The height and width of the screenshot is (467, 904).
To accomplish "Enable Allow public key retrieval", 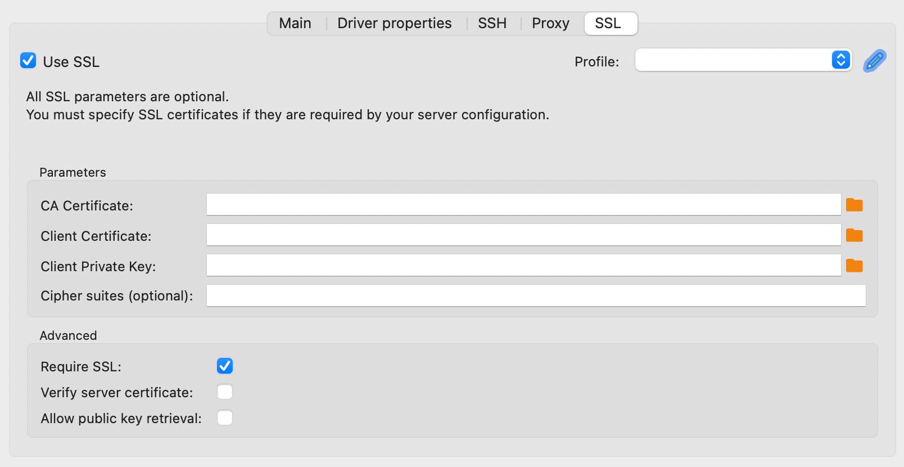I will click(x=224, y=417).
